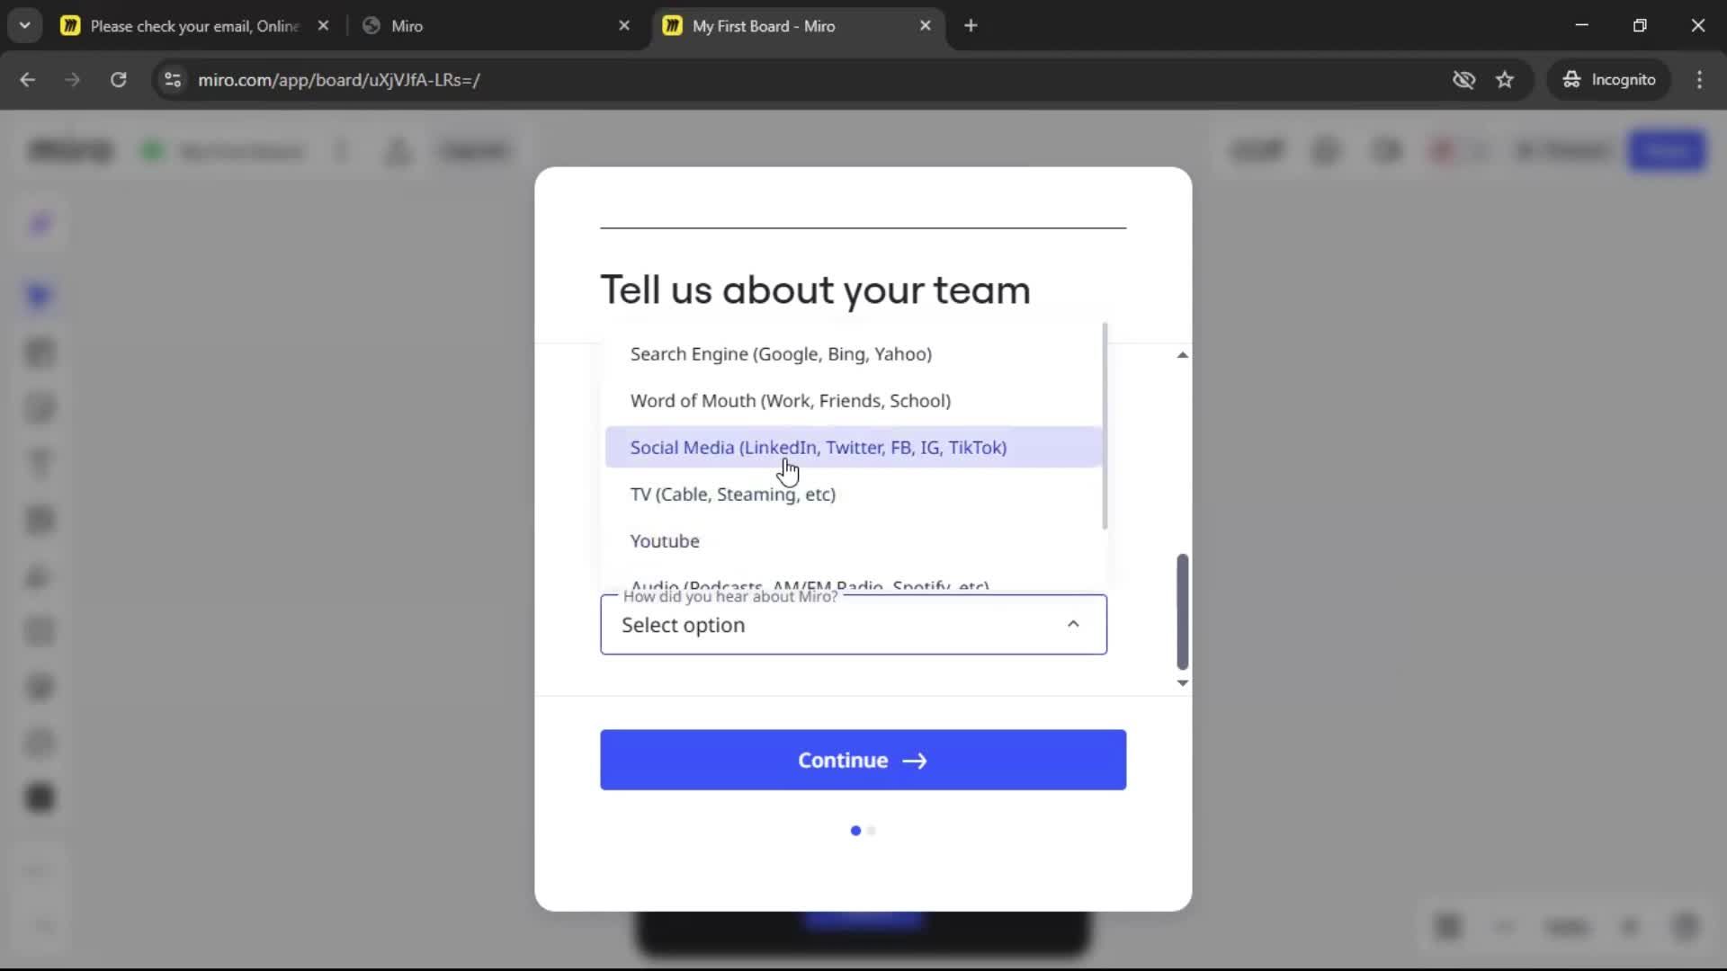This screenshot has height=971, width=1727.
Task: Click the Continue button
Action: tap(863, 760)
